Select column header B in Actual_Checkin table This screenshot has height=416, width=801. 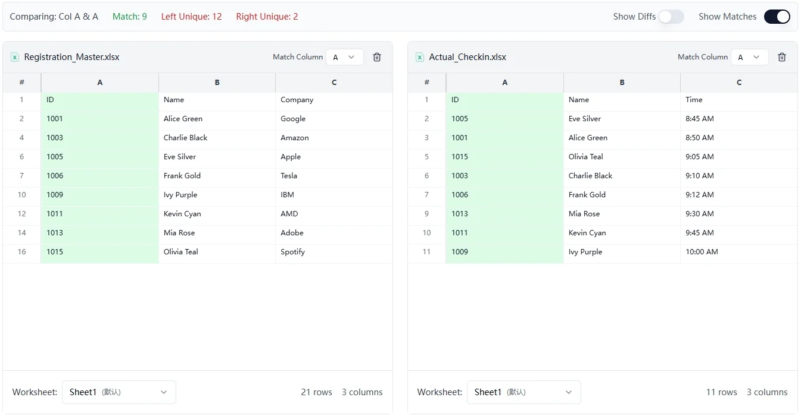tap(622, 82)
